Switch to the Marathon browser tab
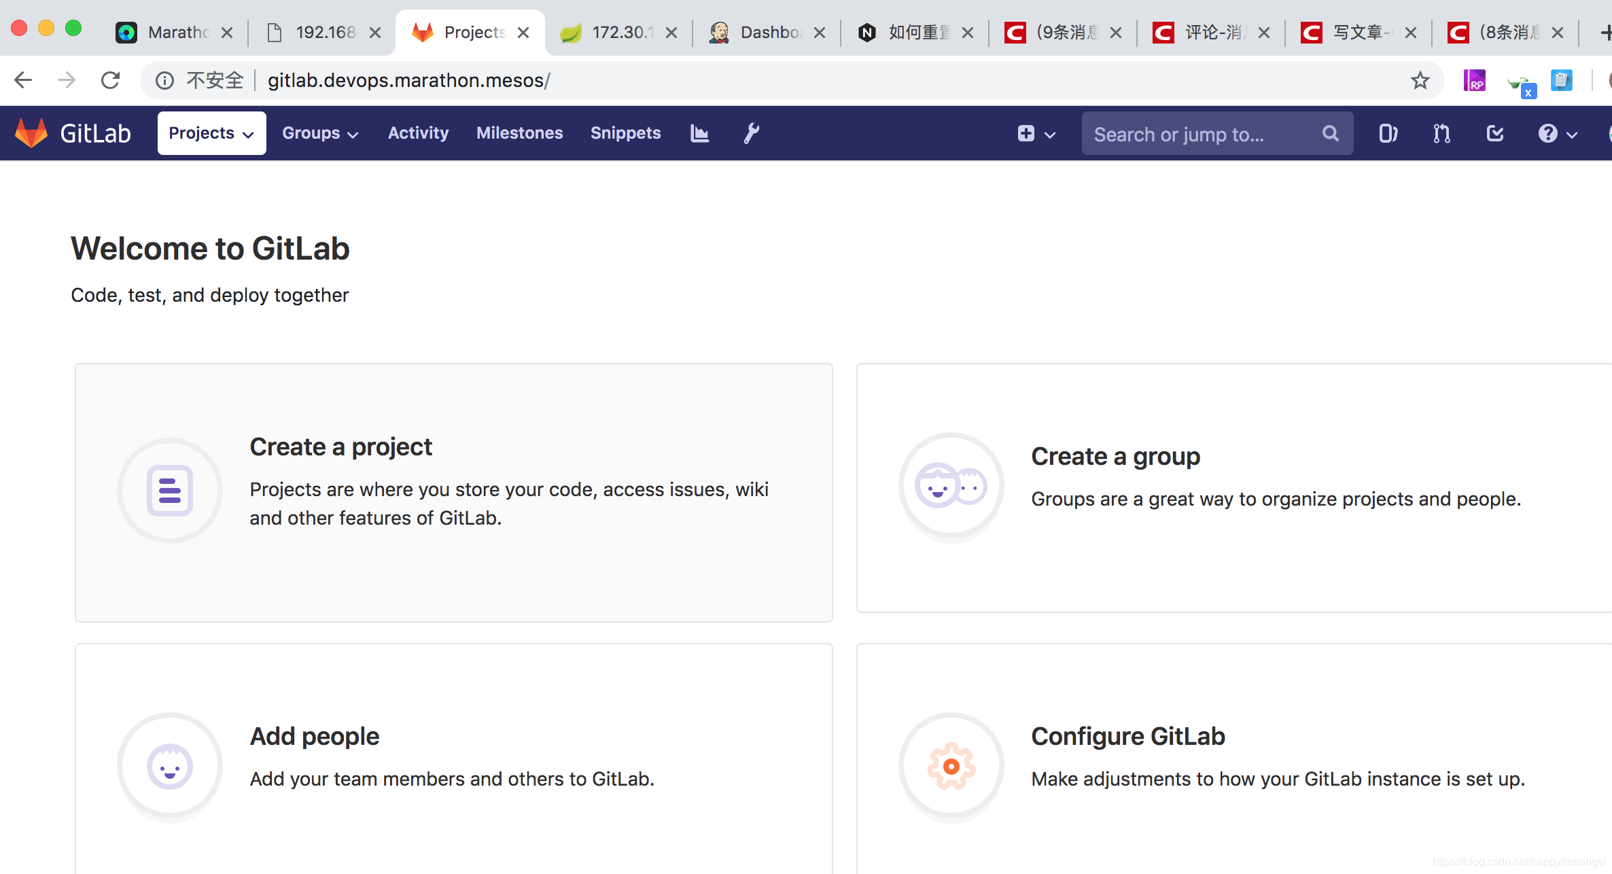This screenshot has width=1612, height=874. pos(173,32)
